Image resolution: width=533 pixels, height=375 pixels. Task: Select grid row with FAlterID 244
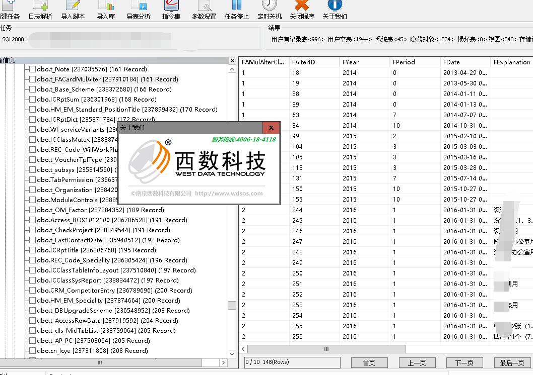[x=386, y=210]
